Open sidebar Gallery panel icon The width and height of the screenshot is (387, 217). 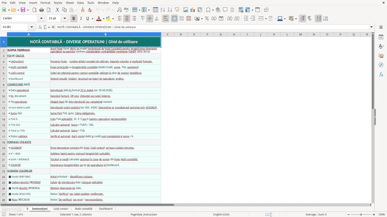(x=381, y=56)
